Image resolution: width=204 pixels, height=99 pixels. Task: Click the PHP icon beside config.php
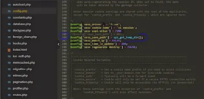[9, 11]
